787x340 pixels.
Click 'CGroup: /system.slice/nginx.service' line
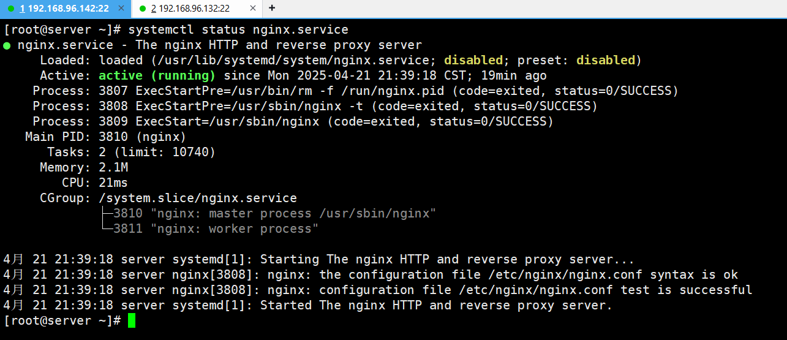[x=168, y=198]
